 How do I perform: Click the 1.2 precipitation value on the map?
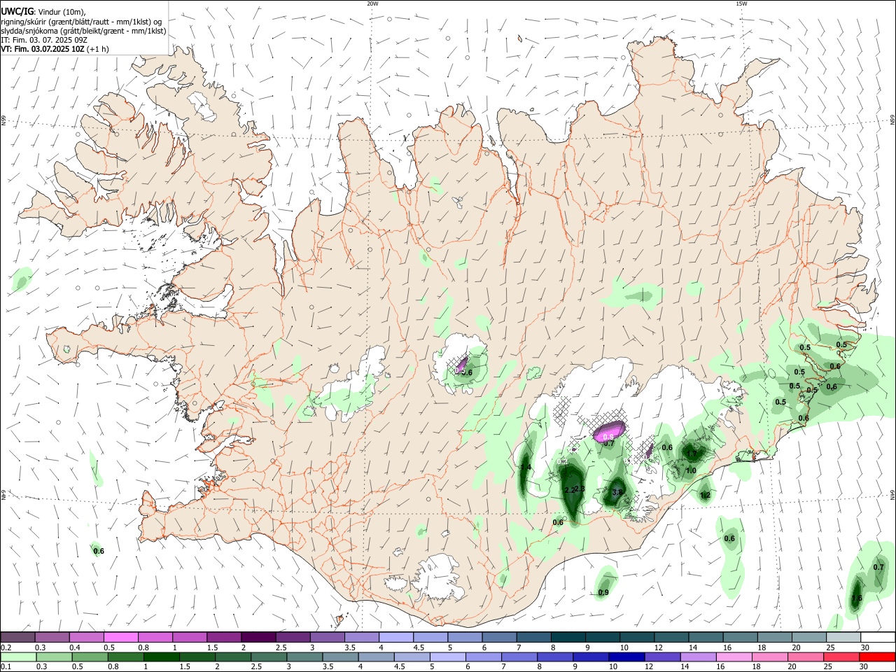point(706,495)
